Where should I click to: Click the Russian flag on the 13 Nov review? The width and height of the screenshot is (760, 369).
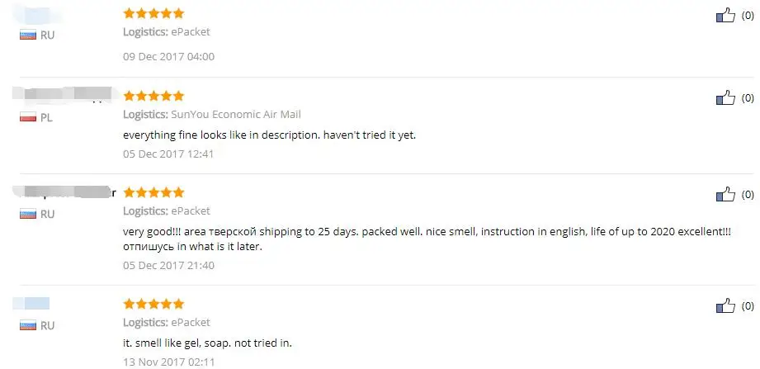point(28,325)
